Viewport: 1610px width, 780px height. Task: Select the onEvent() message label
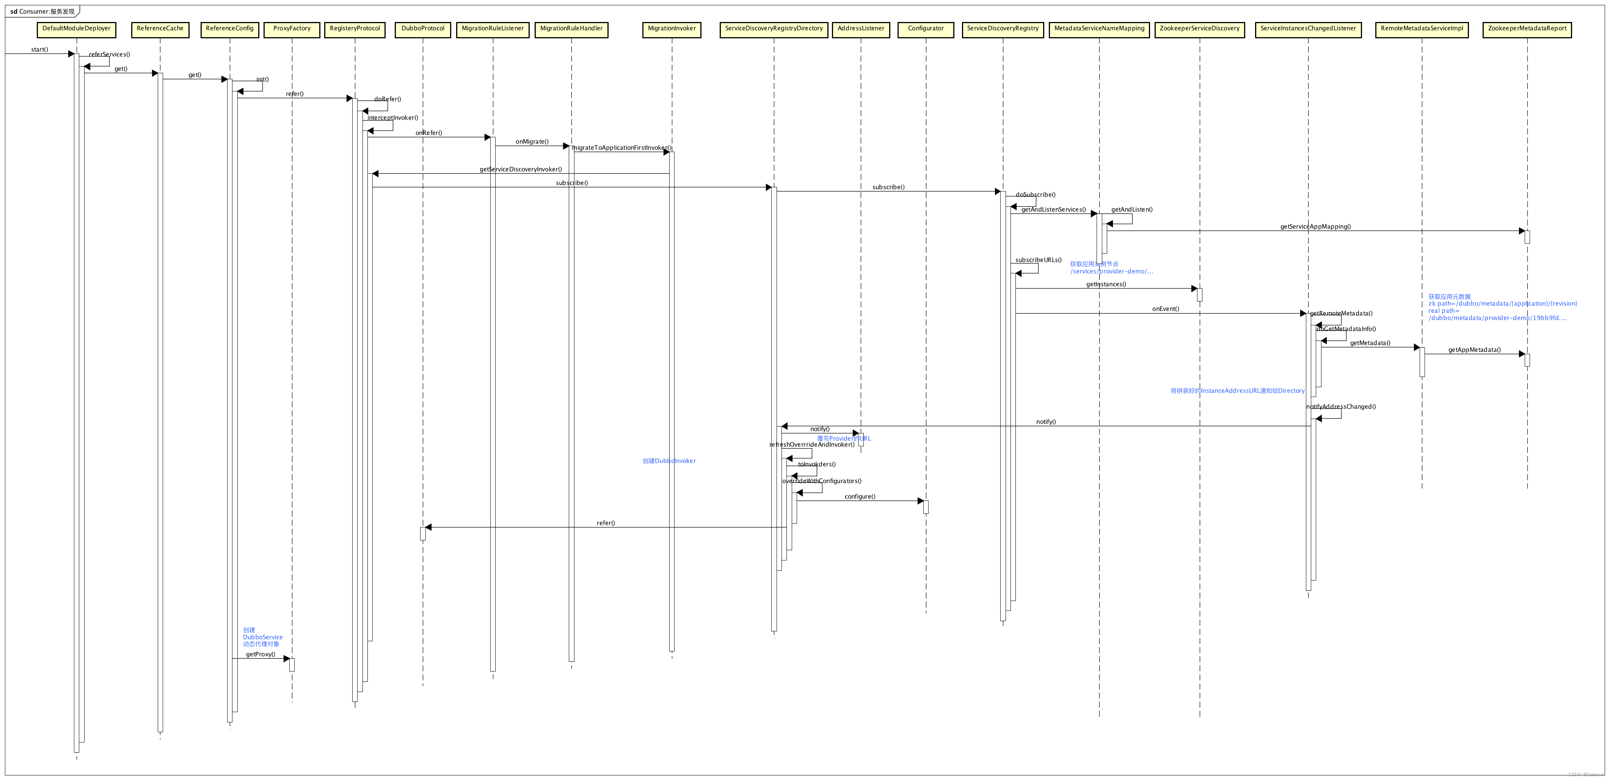coord(1166,309)
